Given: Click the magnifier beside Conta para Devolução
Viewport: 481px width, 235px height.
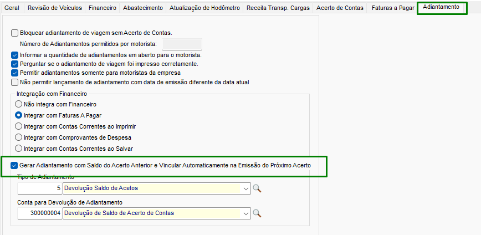Looking at the screenshot, I should pos(257,213).
